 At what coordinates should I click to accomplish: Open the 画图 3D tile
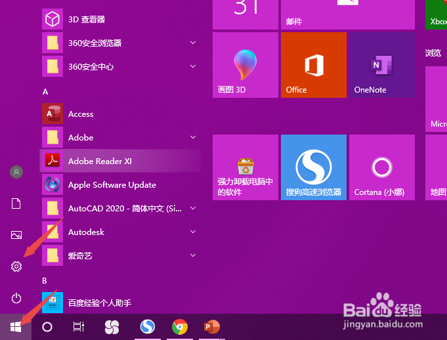245,65
